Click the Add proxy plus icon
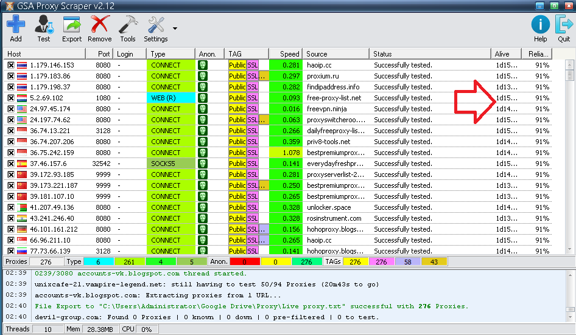The height and width of the screenshot is (335, 576). point(16,24)
